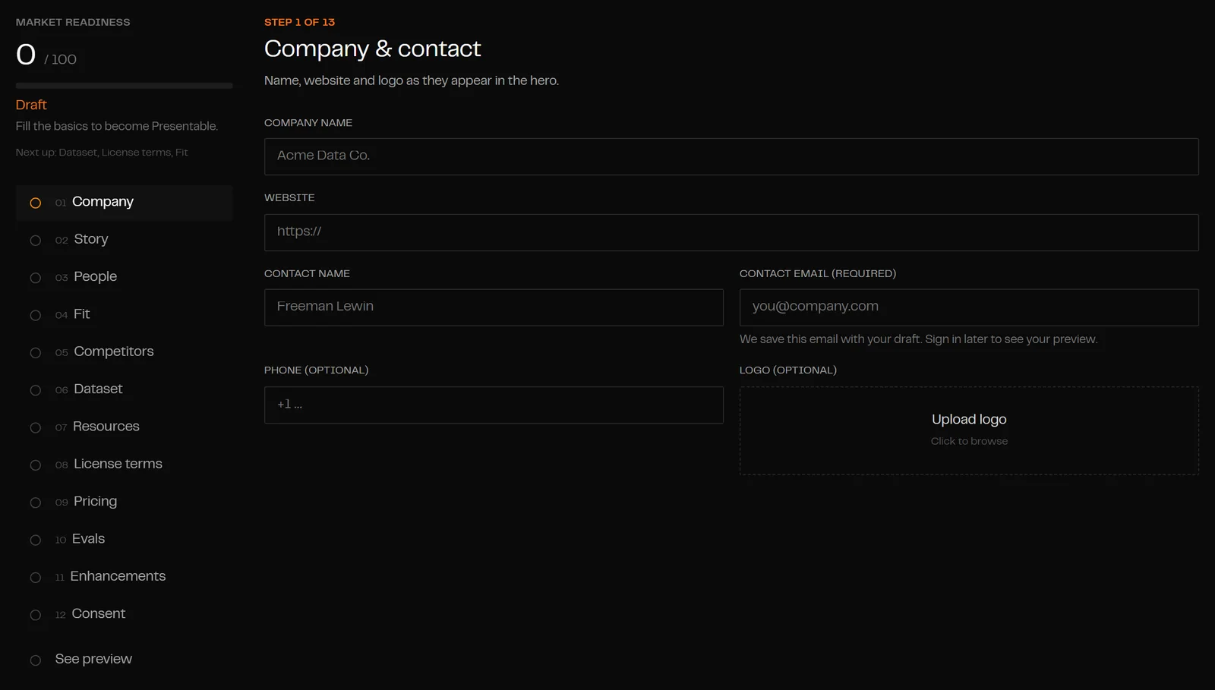Viewport: 1215px width, 690px height.
Task: Open the People step
Action: pyautogui.click(x=124, y=277)
